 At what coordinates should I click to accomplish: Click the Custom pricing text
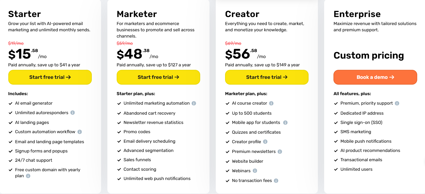pyautogui.click(x=369, y=56)
